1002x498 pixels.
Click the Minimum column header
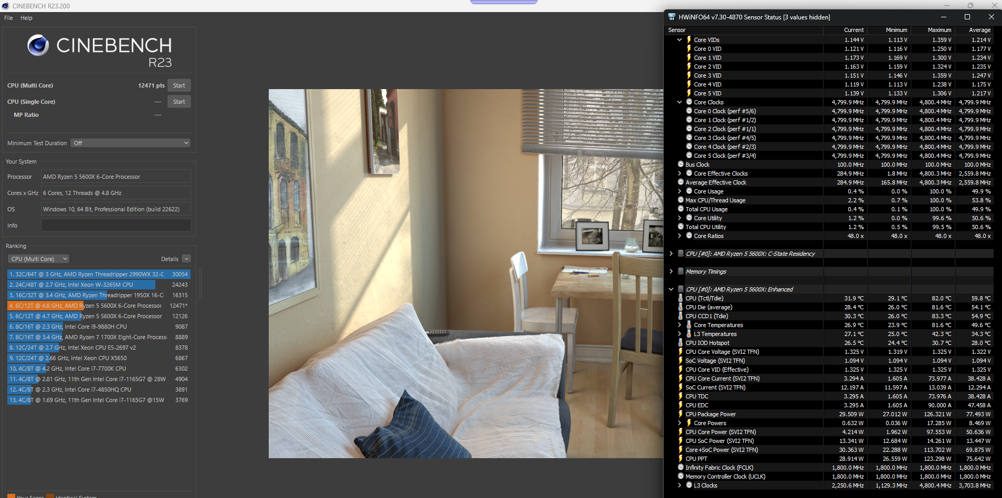click(x=896, y=30)
